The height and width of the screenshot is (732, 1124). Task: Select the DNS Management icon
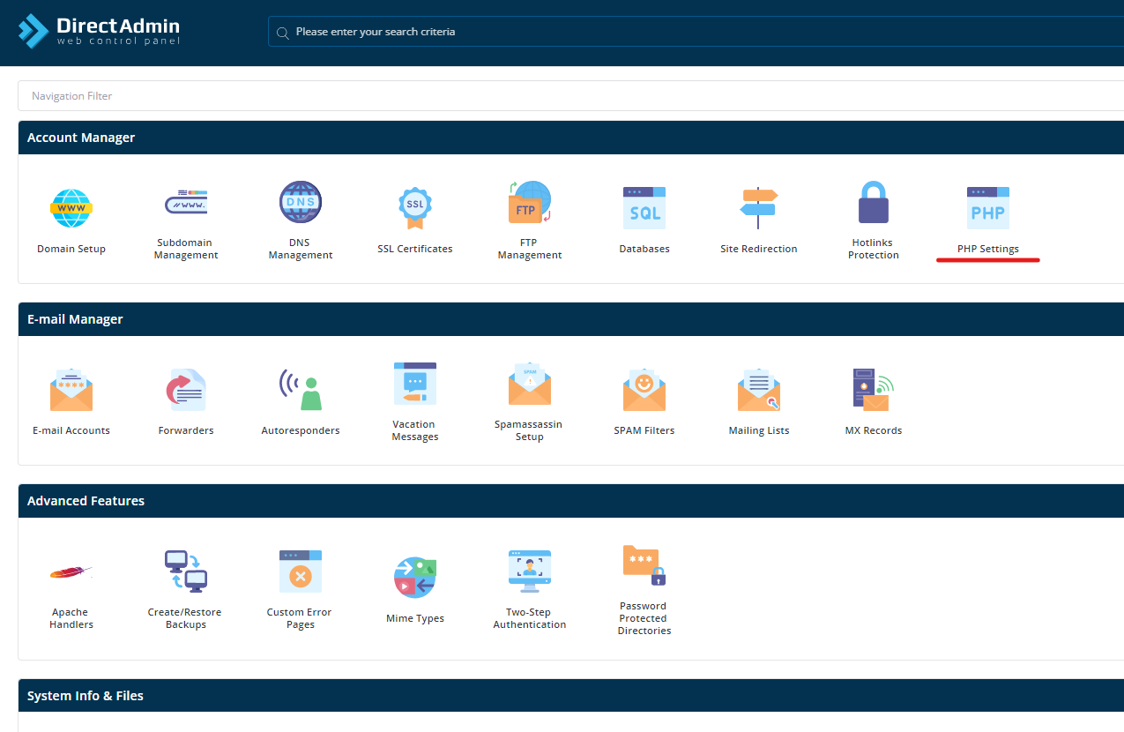point(300,202)
